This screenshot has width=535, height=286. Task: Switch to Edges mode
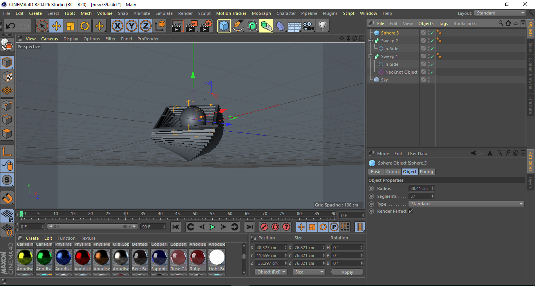[x=7, y=119]
